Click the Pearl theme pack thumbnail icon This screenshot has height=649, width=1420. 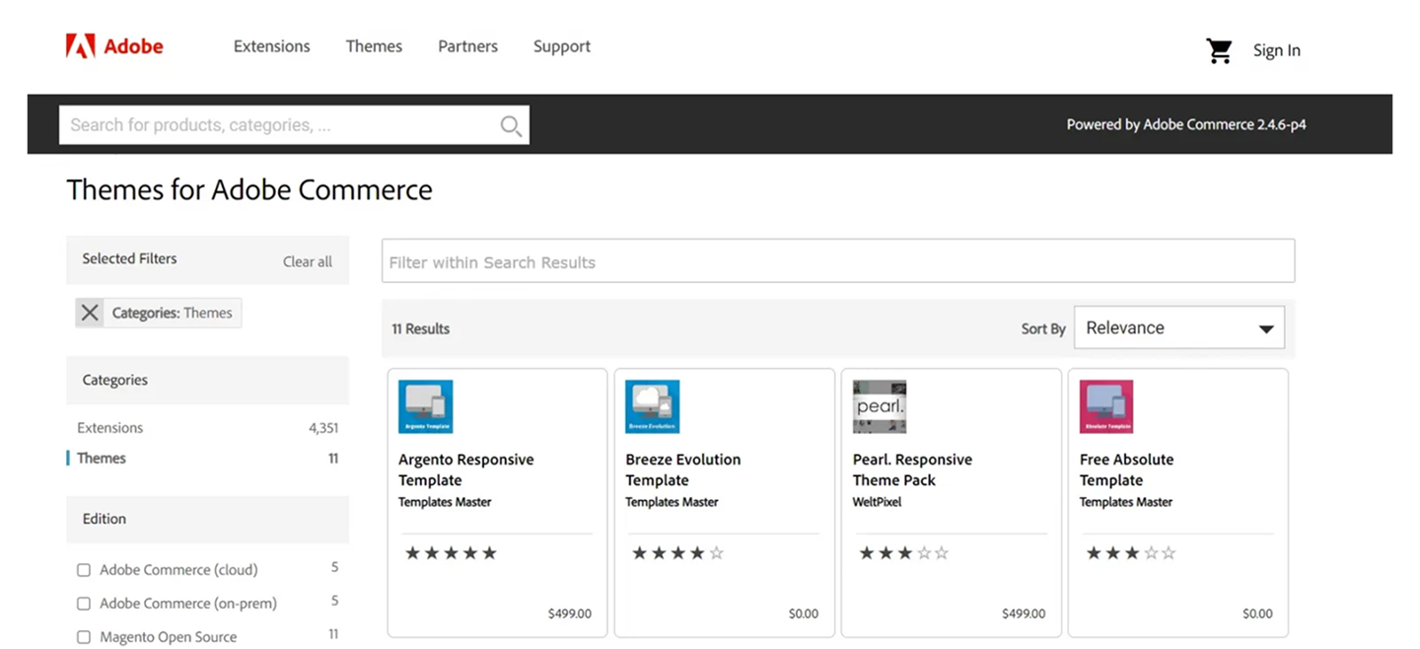point(879,406)
